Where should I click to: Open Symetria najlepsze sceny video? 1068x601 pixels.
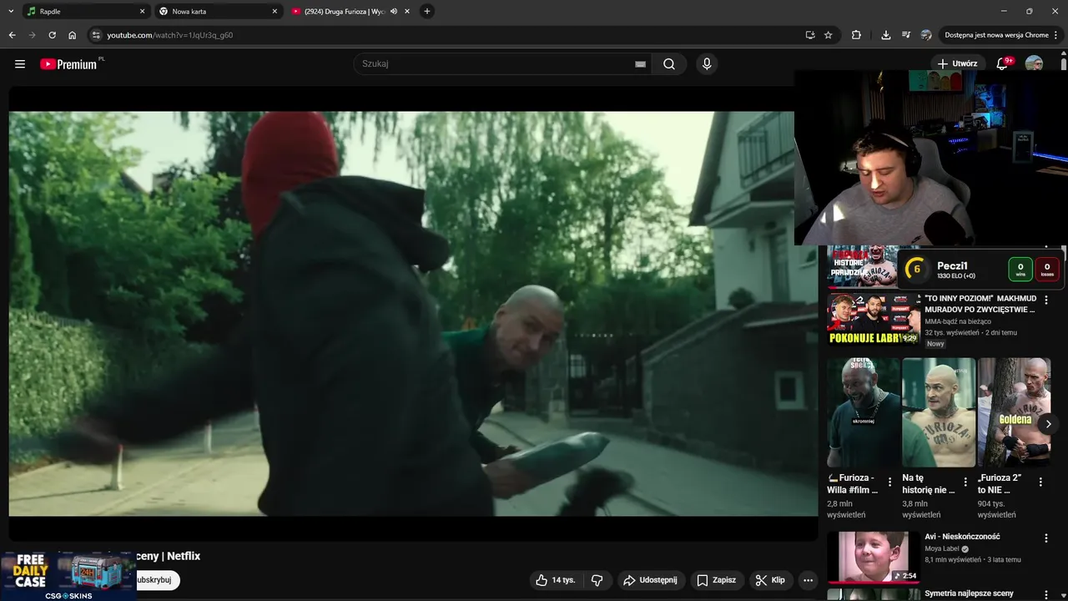coord(969,593)
